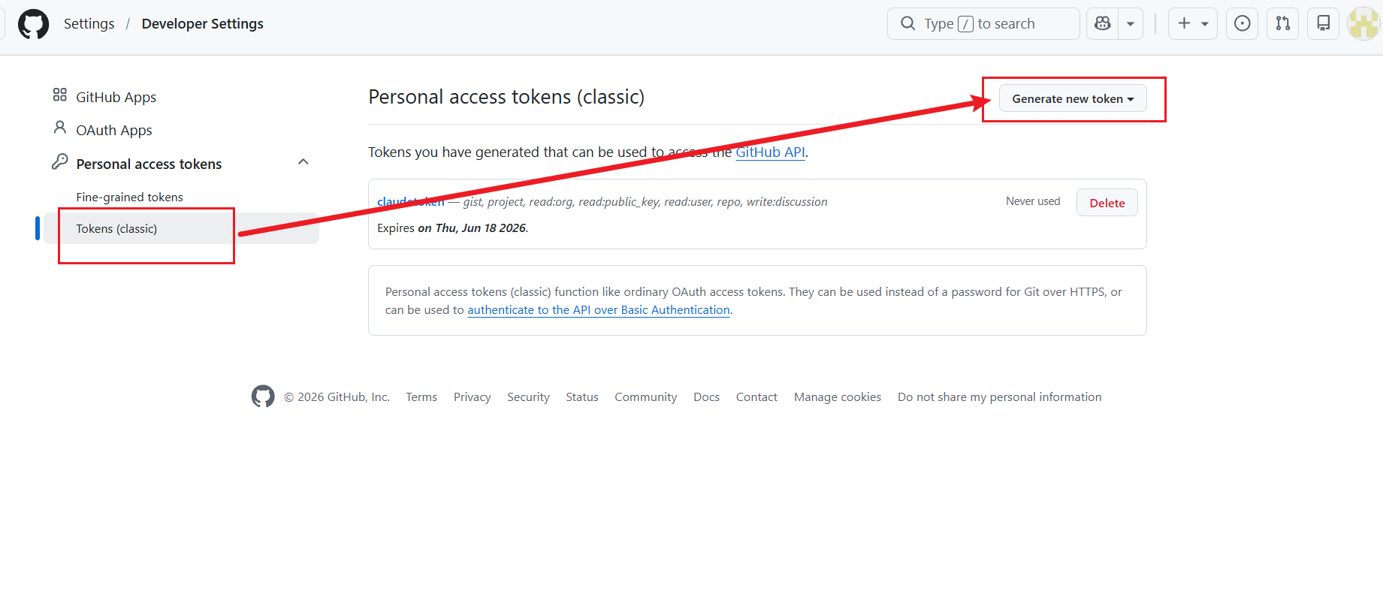The image size is (1383, 594).
Task: Open the Status footer link
Action: (x=582, y=397)
